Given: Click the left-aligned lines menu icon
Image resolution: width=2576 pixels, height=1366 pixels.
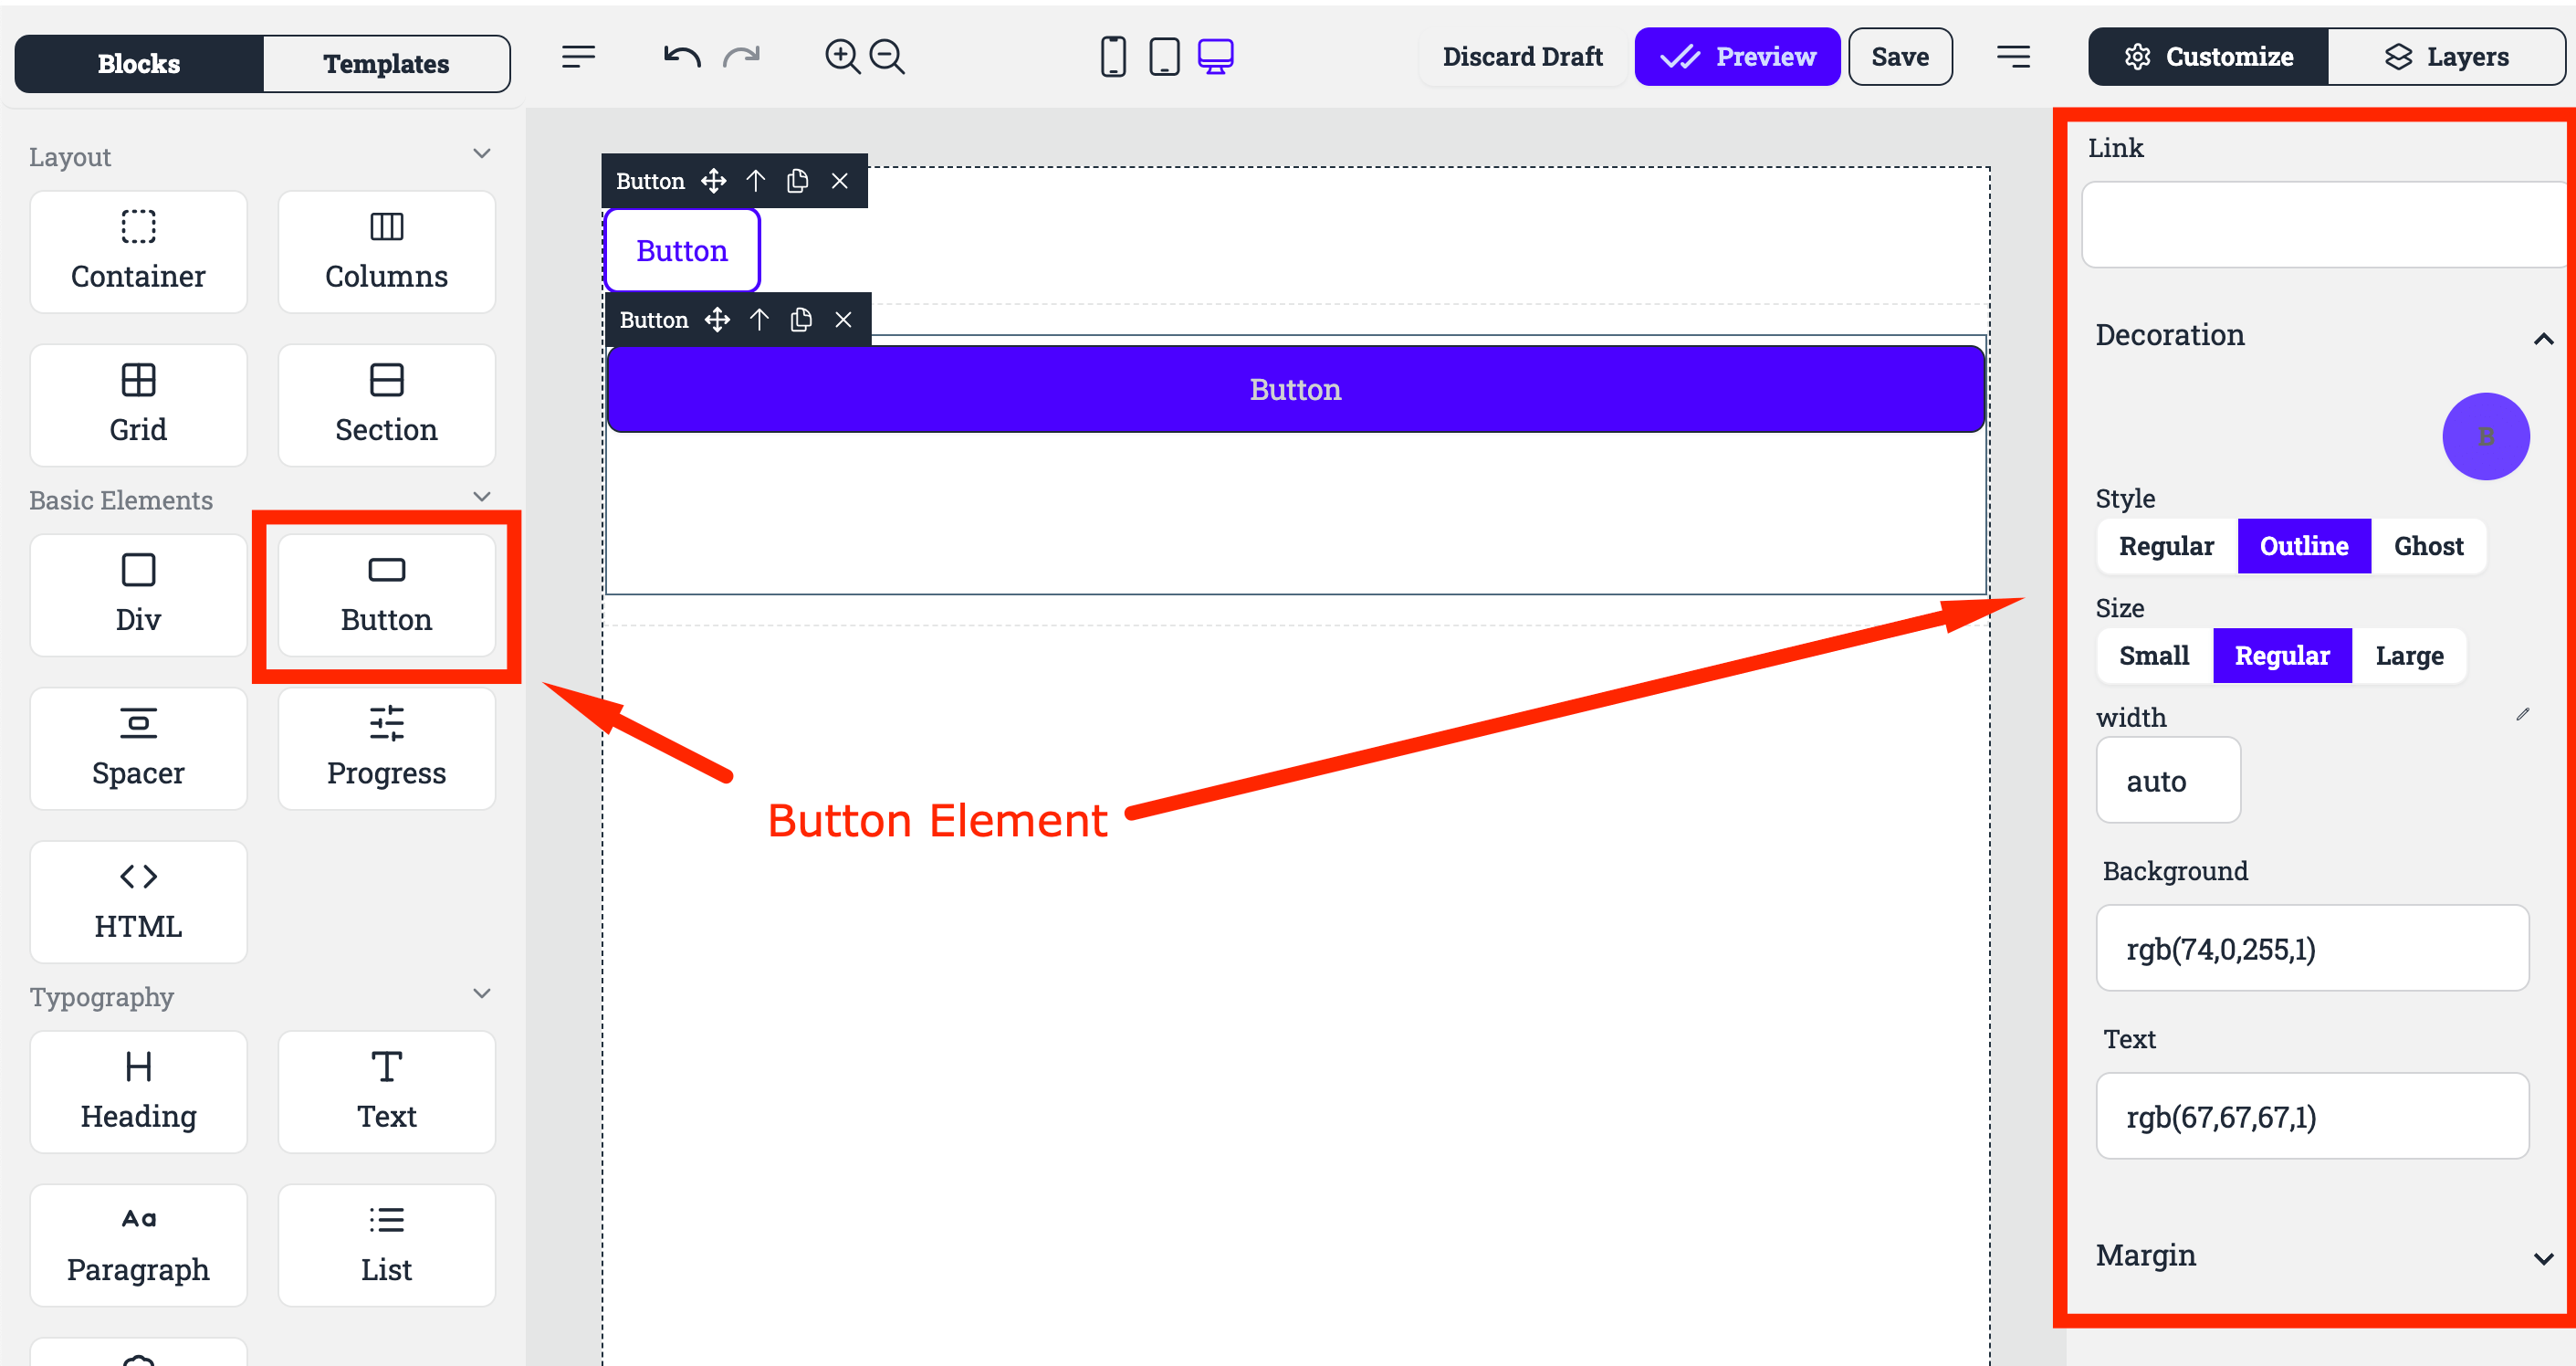Looking at the screenshot, I should tap(578, 57).
